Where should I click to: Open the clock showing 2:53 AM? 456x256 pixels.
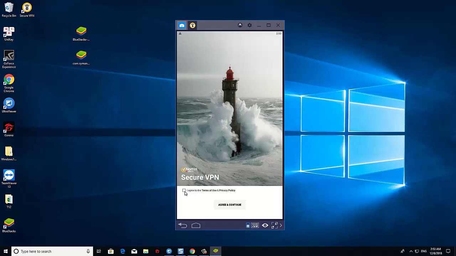pos(435,251)
